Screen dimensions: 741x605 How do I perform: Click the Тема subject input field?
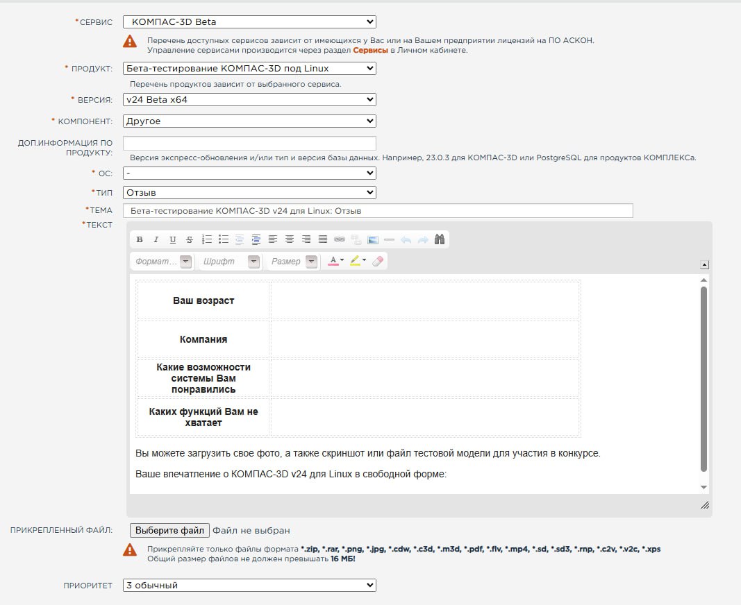click(x=378, y=210)
